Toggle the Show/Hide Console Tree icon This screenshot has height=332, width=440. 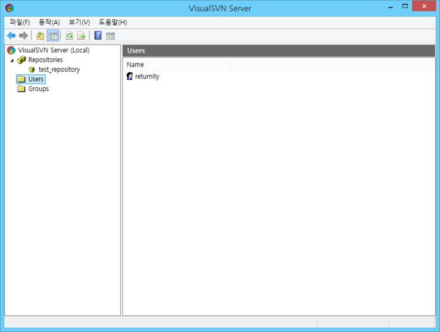point(53,36)
